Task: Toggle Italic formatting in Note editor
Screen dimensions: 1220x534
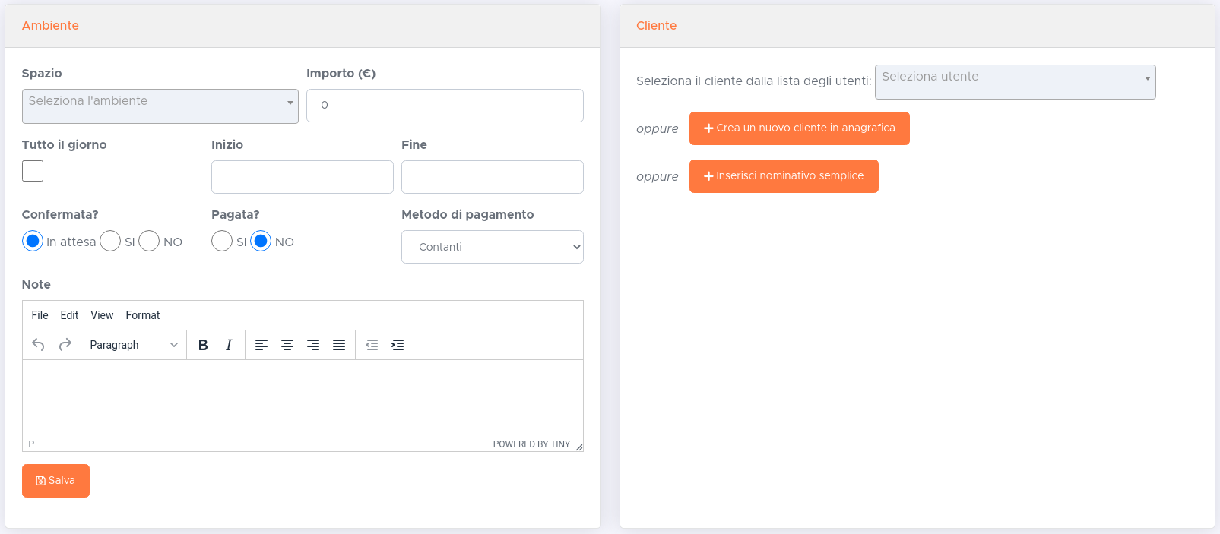Action: click(x=229, y=345)
